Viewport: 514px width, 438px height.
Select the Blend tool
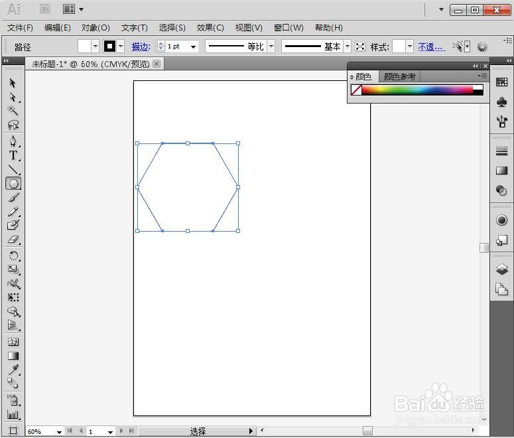pos(13,383)
